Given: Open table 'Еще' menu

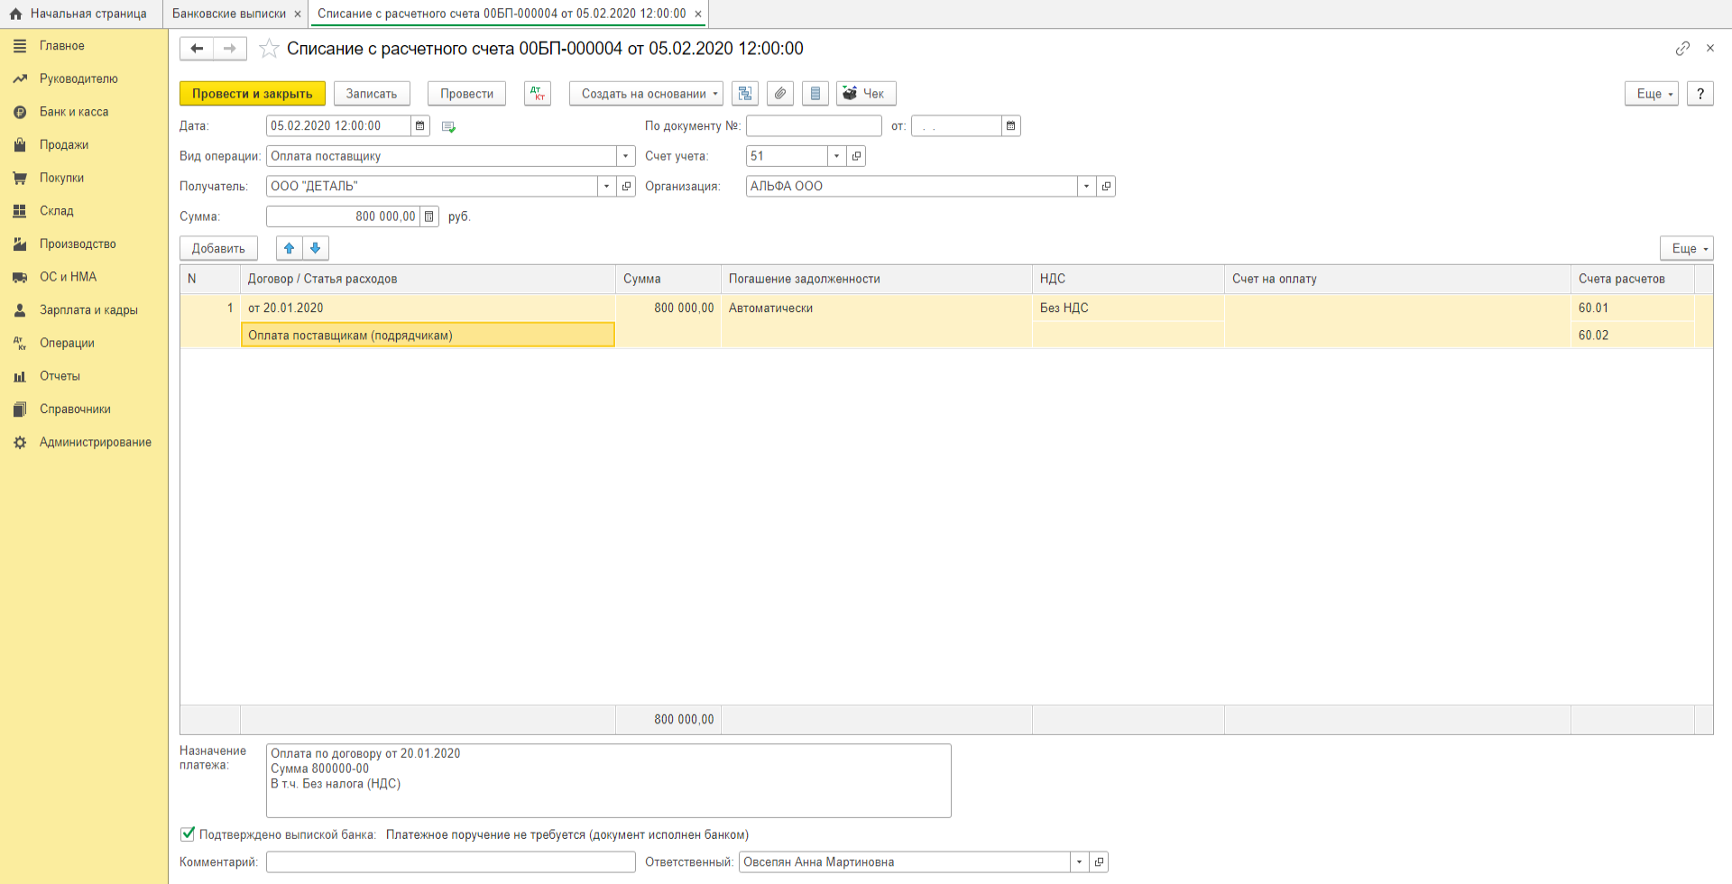Looking at the screenshot, I should tap(1686, 248).
